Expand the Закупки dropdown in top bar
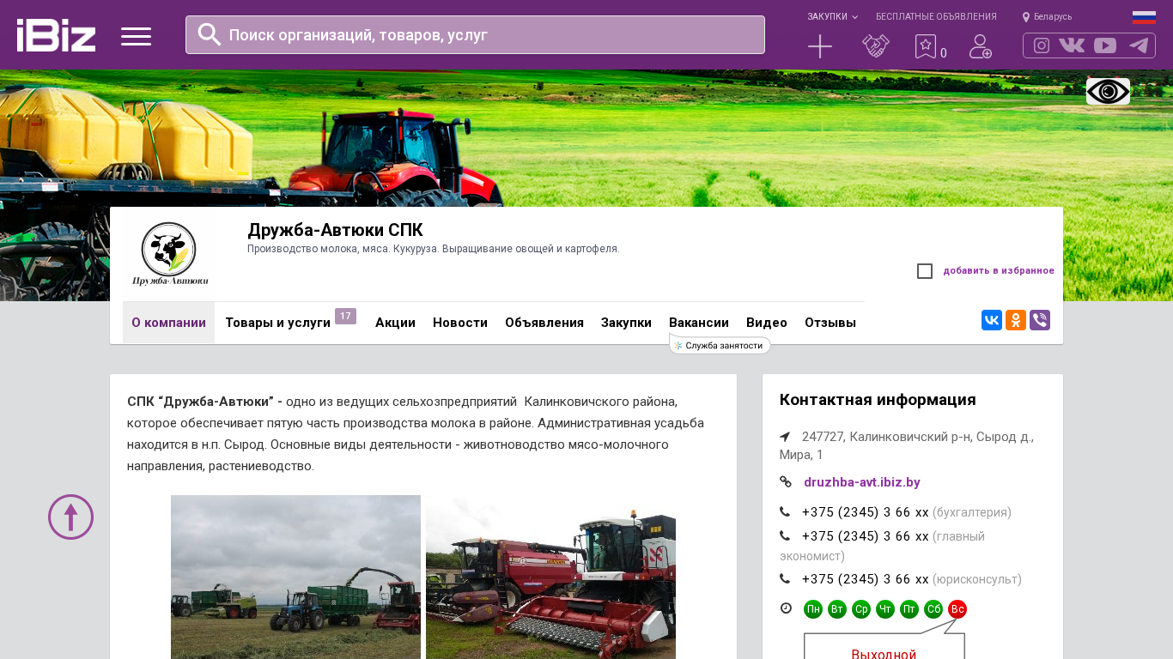 (x=832, y=17)
